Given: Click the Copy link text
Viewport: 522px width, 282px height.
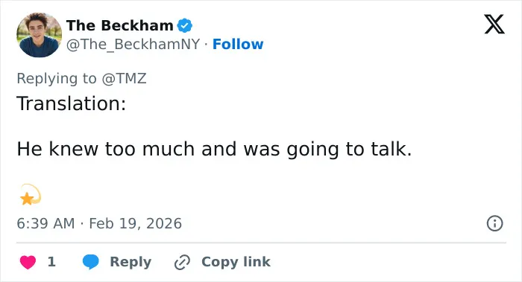Looking at the screenshot, I should pyautogui.click(x=236, y=262).
